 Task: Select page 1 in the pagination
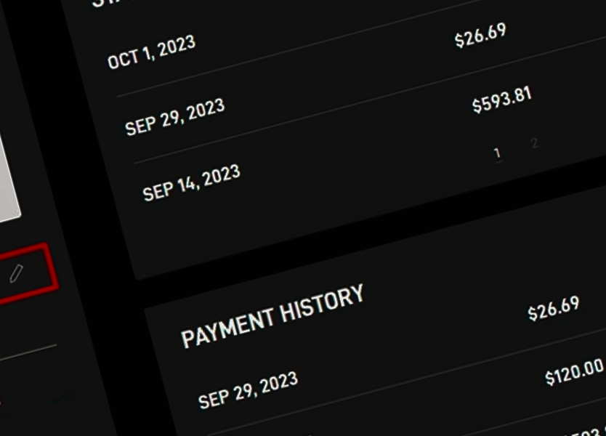pyautogui.click(x=498, y=153)
